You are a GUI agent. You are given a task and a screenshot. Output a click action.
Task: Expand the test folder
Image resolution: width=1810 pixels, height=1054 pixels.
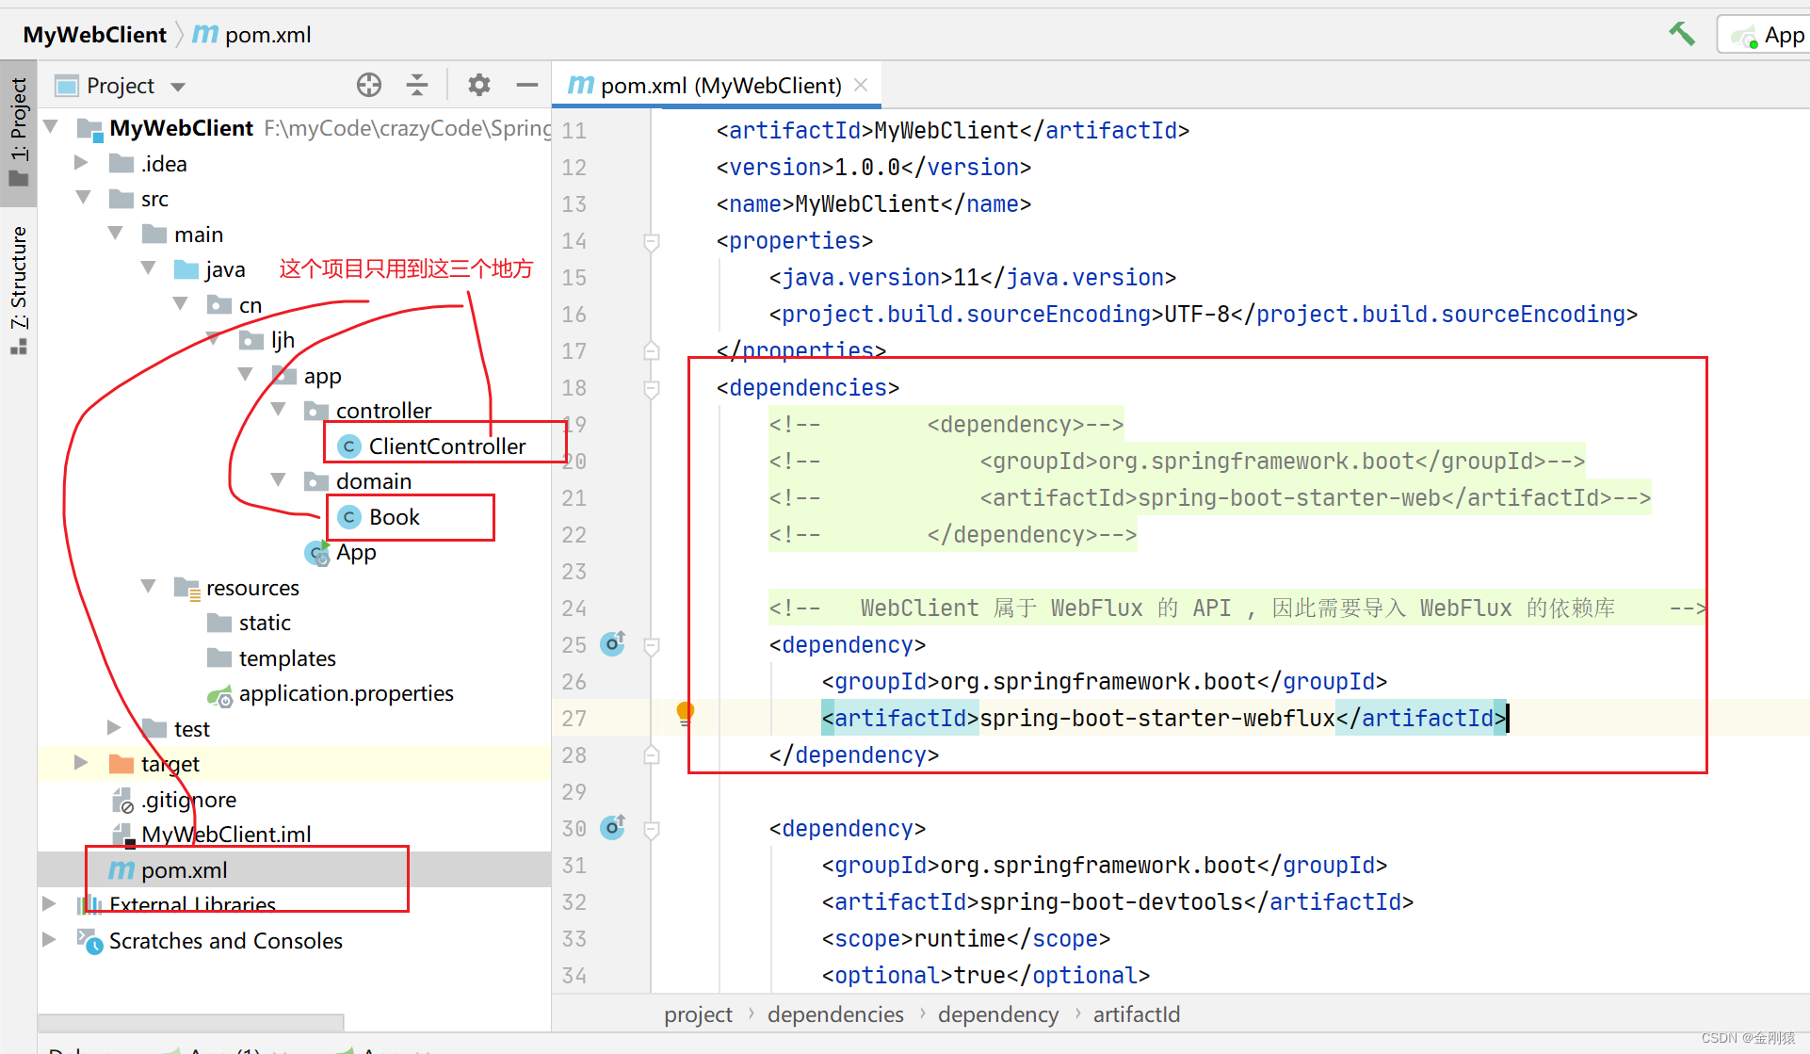(x=115, y=727)
